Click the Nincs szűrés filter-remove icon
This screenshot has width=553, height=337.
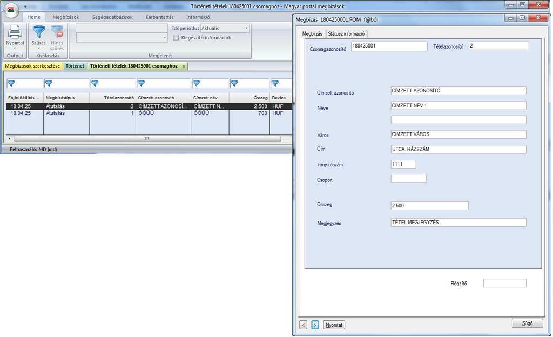click(x=57, y=32)
